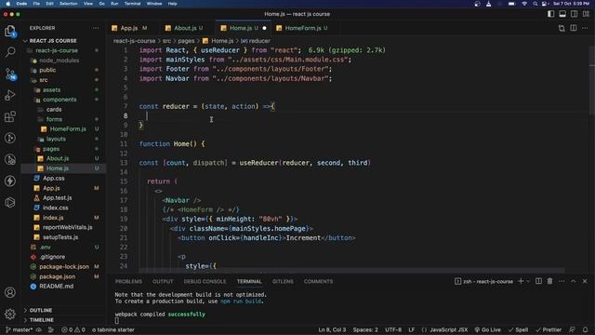Open the OUTPUT panel tab
595x335 pixels.
[x=163, y=281]
